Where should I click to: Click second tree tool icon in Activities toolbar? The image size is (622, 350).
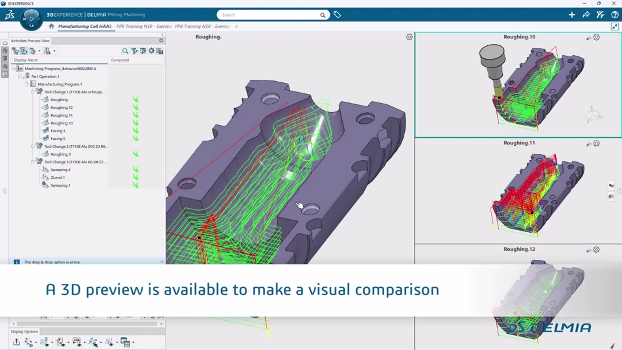(x=24, y=51)
